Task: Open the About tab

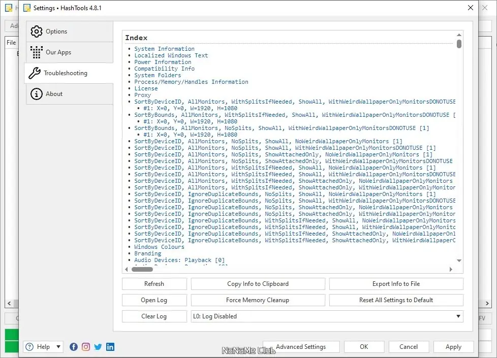Action: click(x=70, y=94)
